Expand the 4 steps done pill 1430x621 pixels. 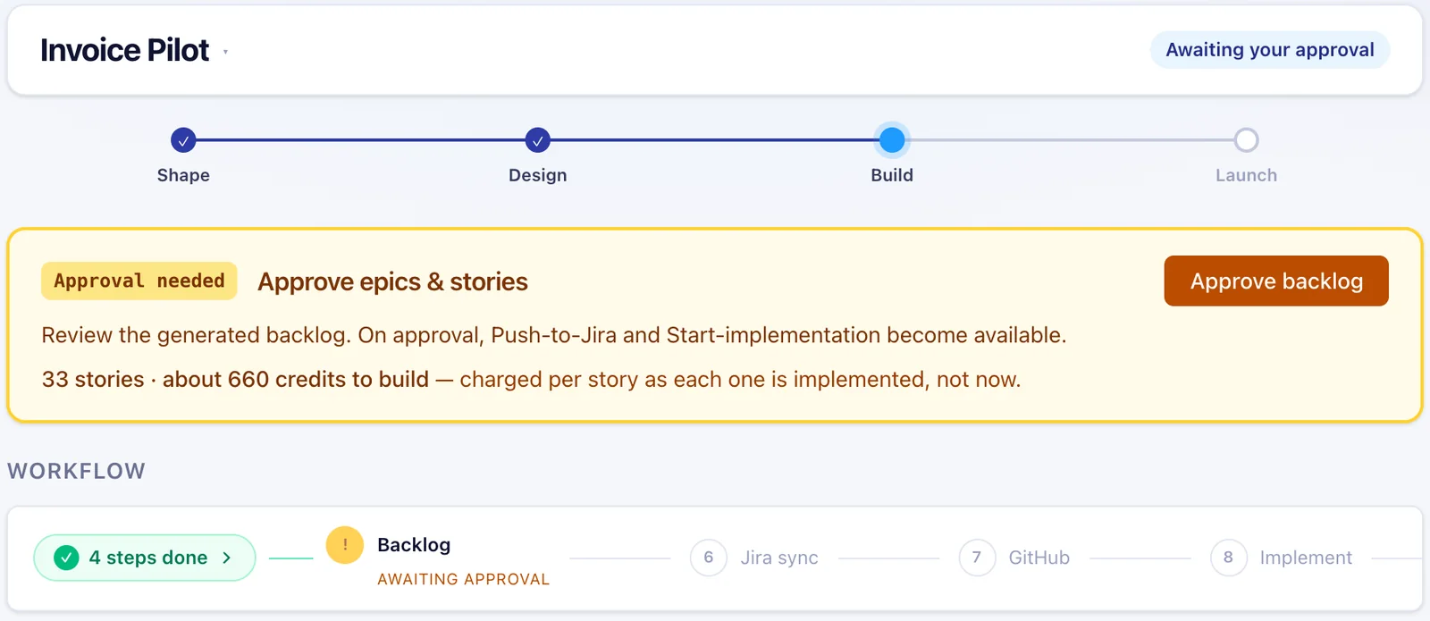click(x=145, y=558)
